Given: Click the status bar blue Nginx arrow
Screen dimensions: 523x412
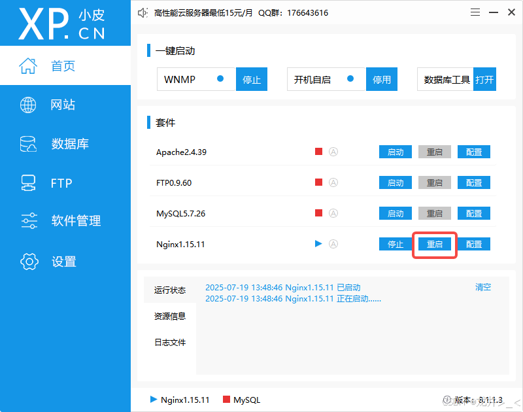Looking at the screenshot, I should (154, 400).
